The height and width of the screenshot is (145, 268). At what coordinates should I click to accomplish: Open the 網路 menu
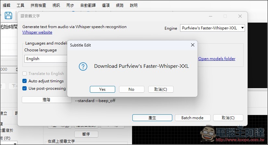click(120, 5)
